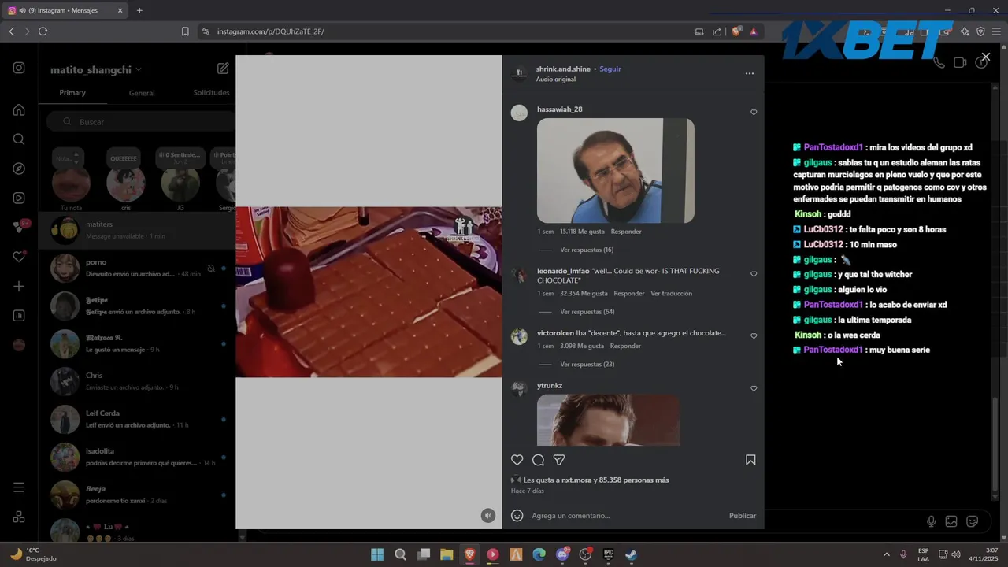
Task: Click Responder under hassawiah_28's comment
Action: tap(626, 232)
